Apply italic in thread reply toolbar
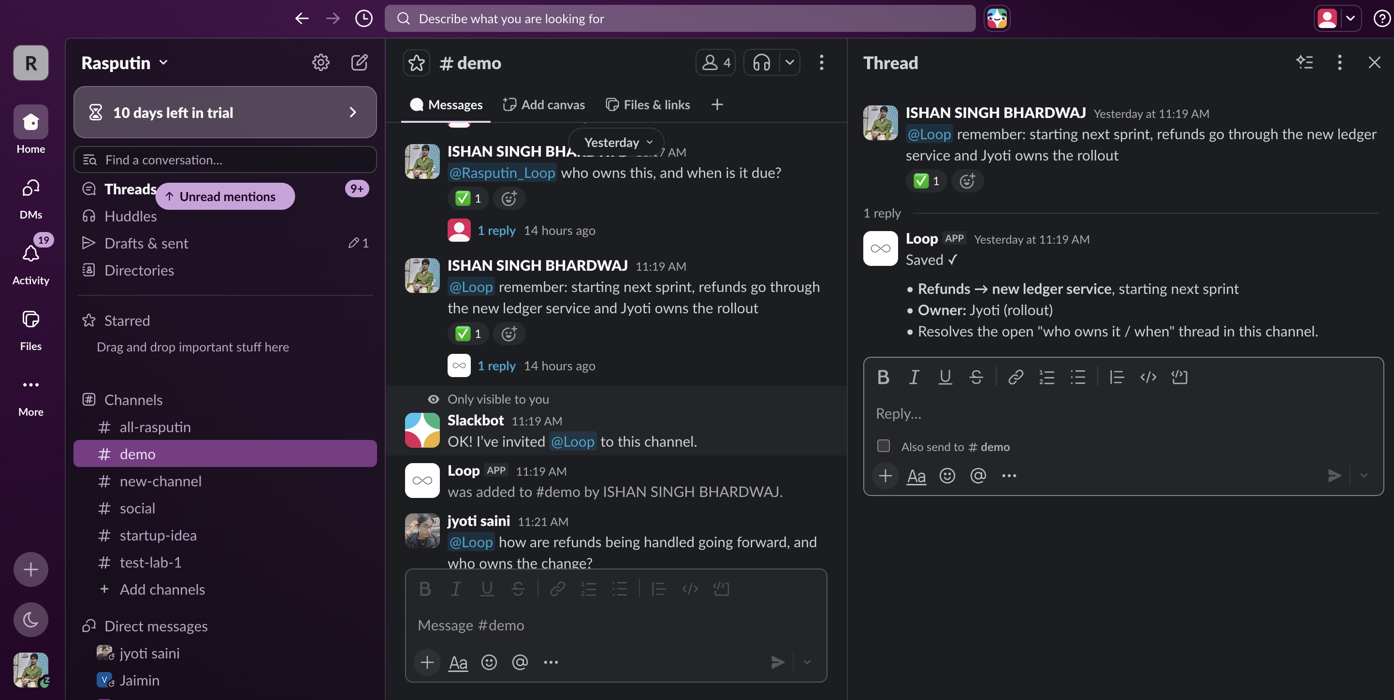 914,378
